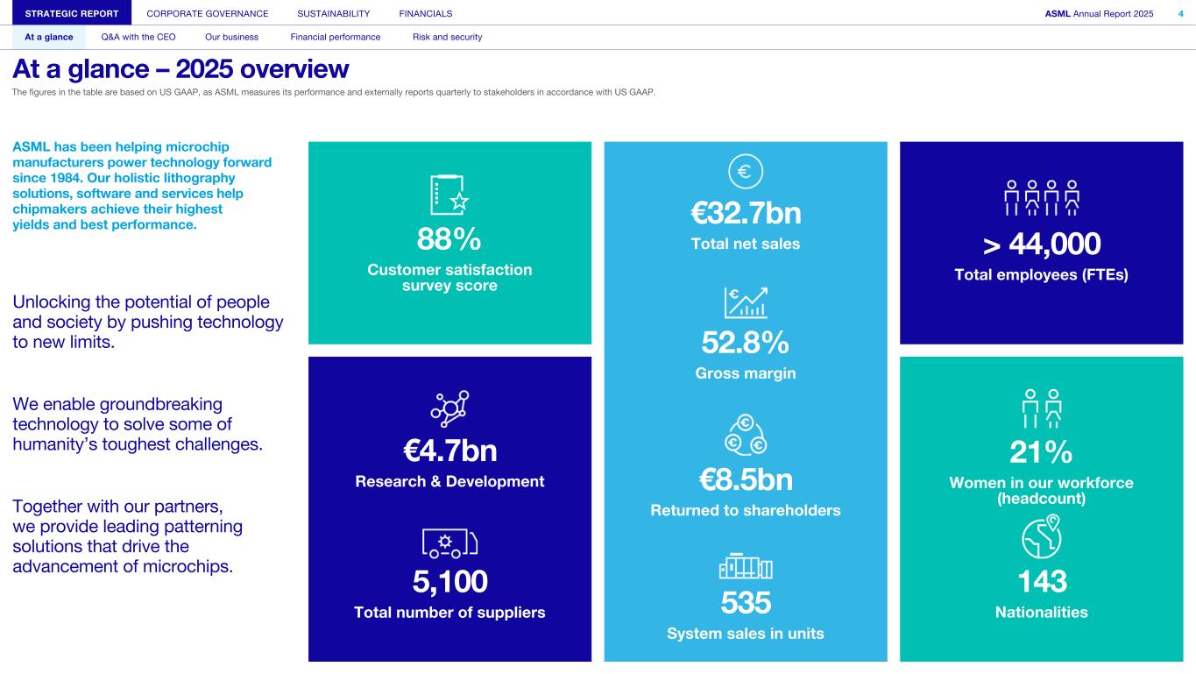Click the globe with pin nationalities icon
This screenshot has height=674, width=1196.
(1041, 536)
